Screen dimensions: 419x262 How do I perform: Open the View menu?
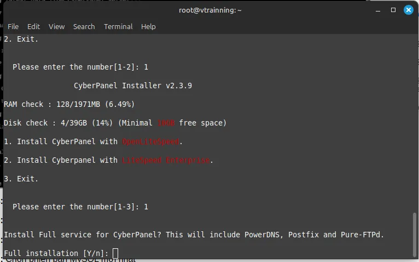(x=56, y=26)
